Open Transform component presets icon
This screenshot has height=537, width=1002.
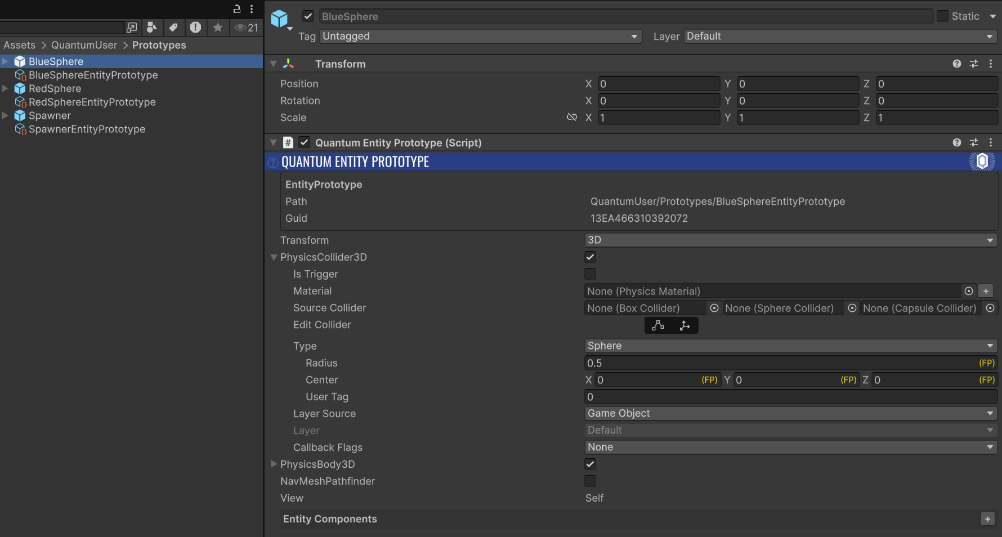pos(974,64)
